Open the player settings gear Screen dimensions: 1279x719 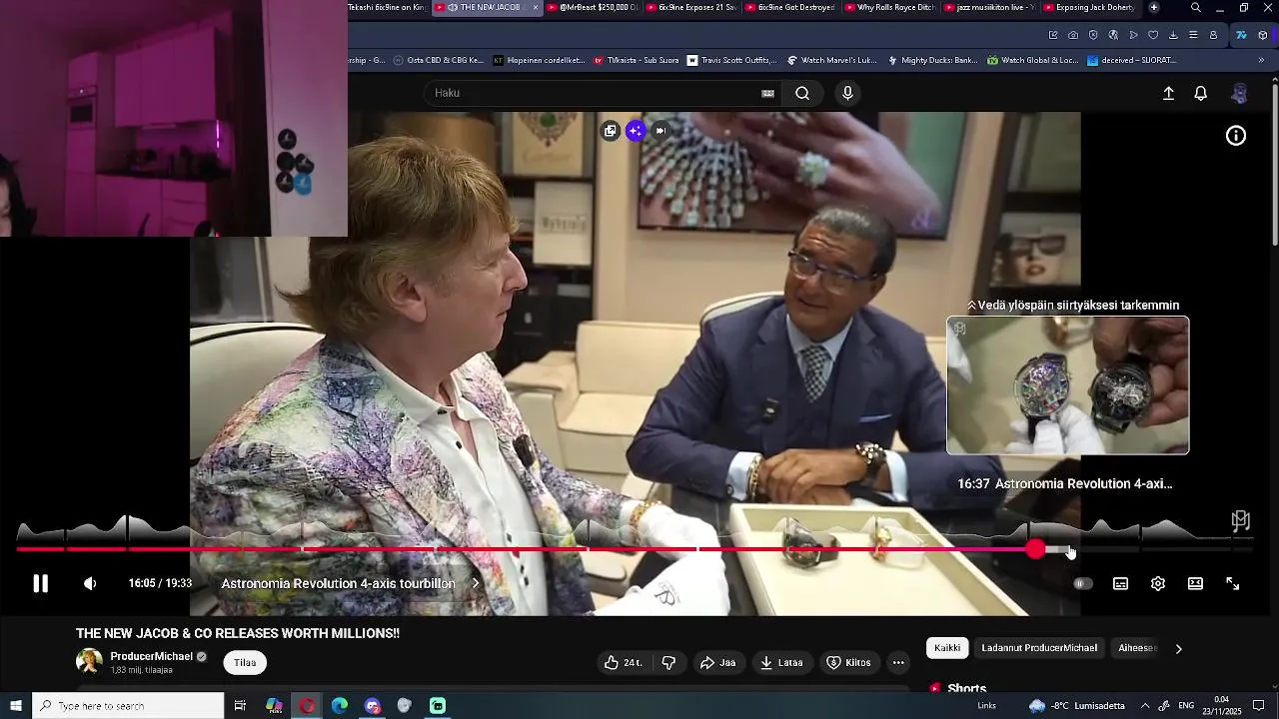click(1158, 584)
